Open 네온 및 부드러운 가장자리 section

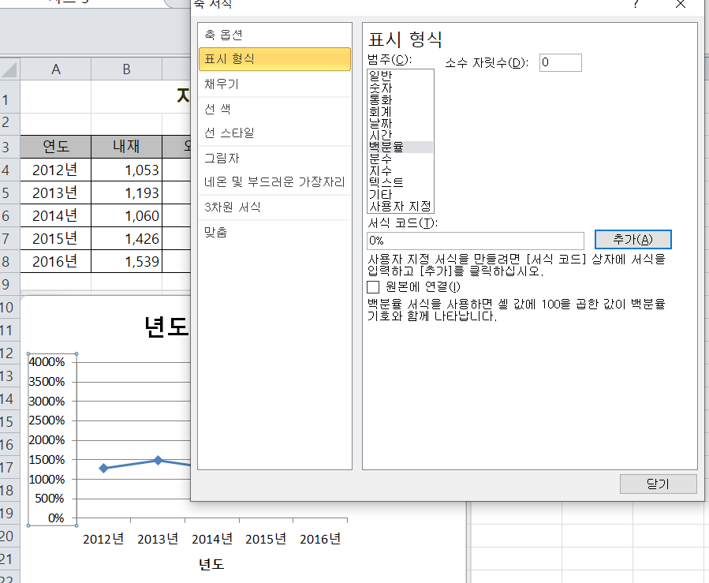pos(274,182)
